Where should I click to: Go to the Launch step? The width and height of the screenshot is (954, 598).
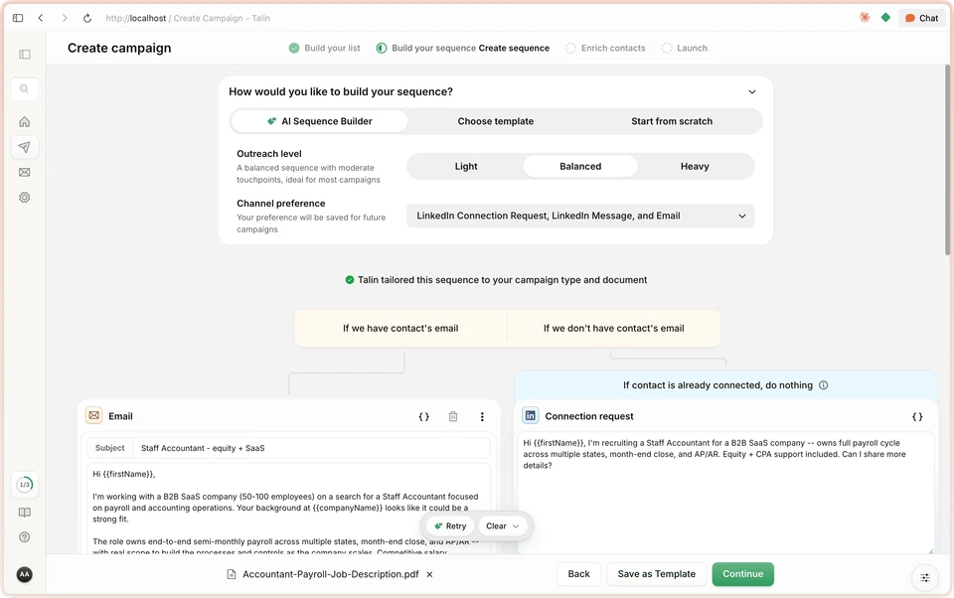685,48
